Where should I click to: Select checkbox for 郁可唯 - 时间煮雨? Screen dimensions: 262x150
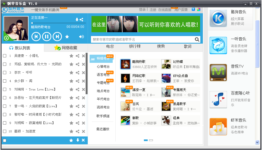(5, 115)
